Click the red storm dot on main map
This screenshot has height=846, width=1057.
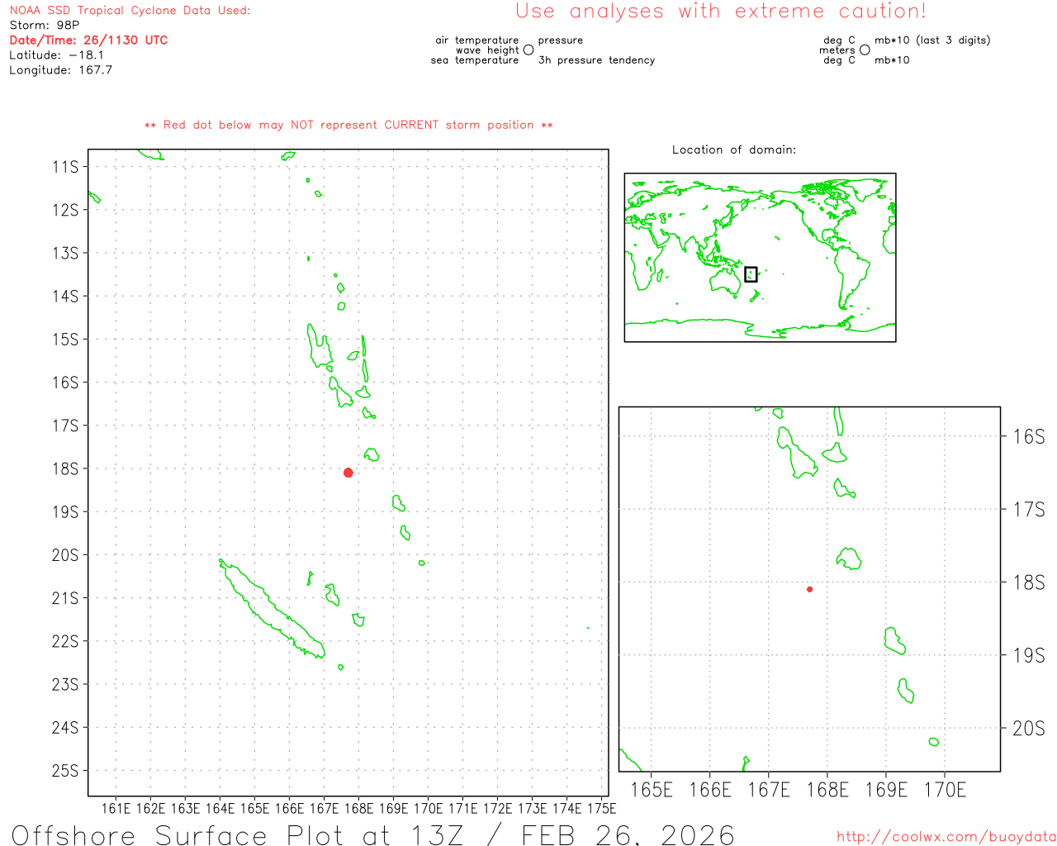(x=348, y=473)
